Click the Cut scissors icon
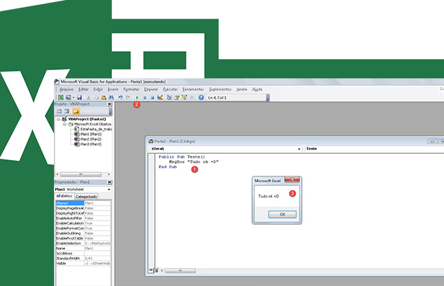 (x=88, y=97)
